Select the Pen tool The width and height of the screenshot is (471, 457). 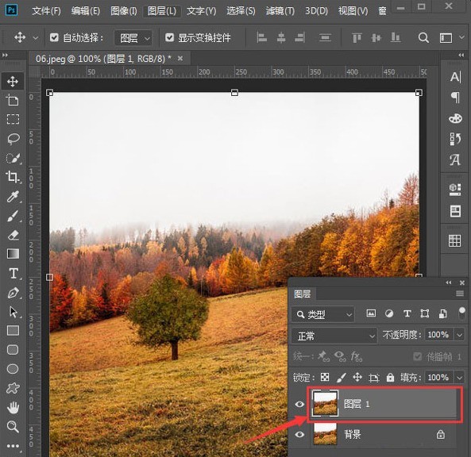[x=13, y=293]
